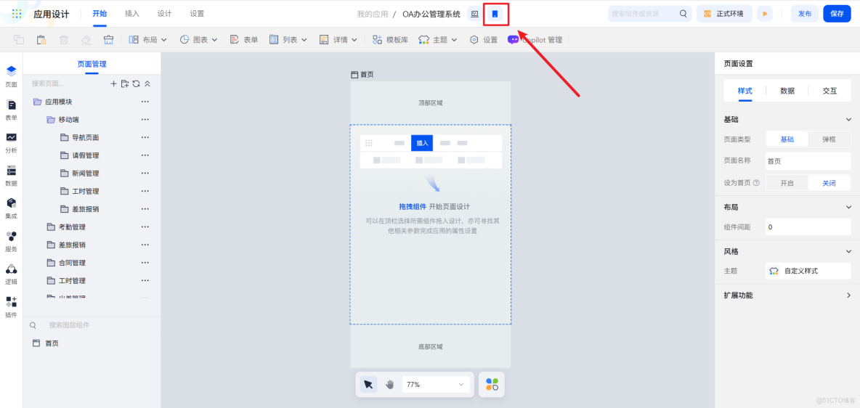Open the 数据 panel in left sidebar

coord(11,176)
